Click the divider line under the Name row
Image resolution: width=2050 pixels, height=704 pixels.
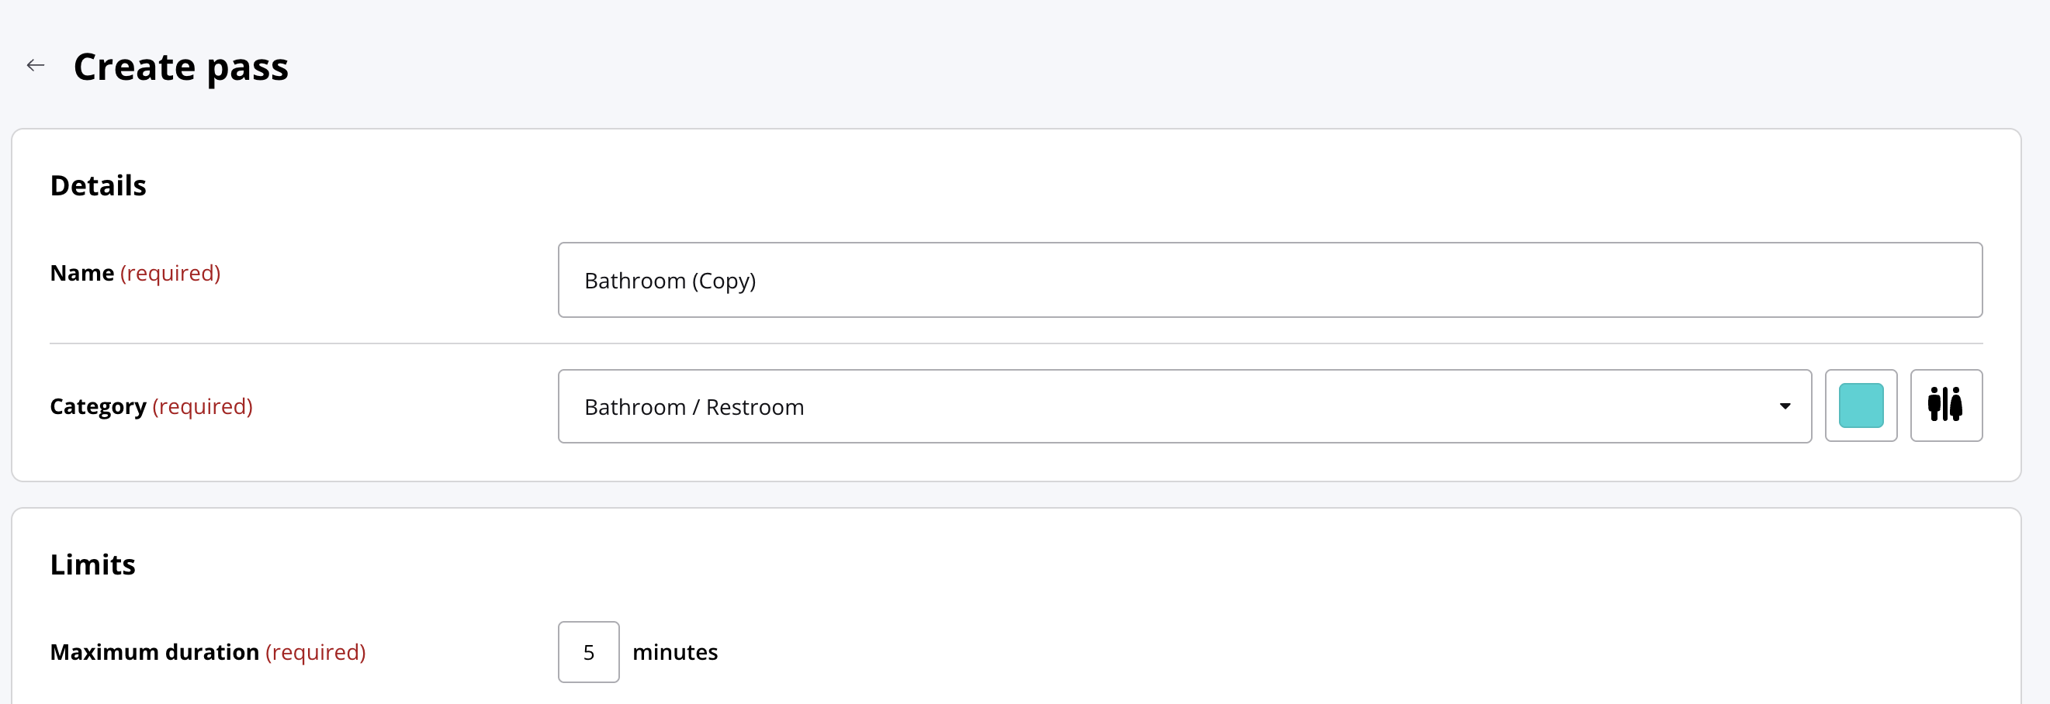pyautogui.click(x=1016, y=343)
